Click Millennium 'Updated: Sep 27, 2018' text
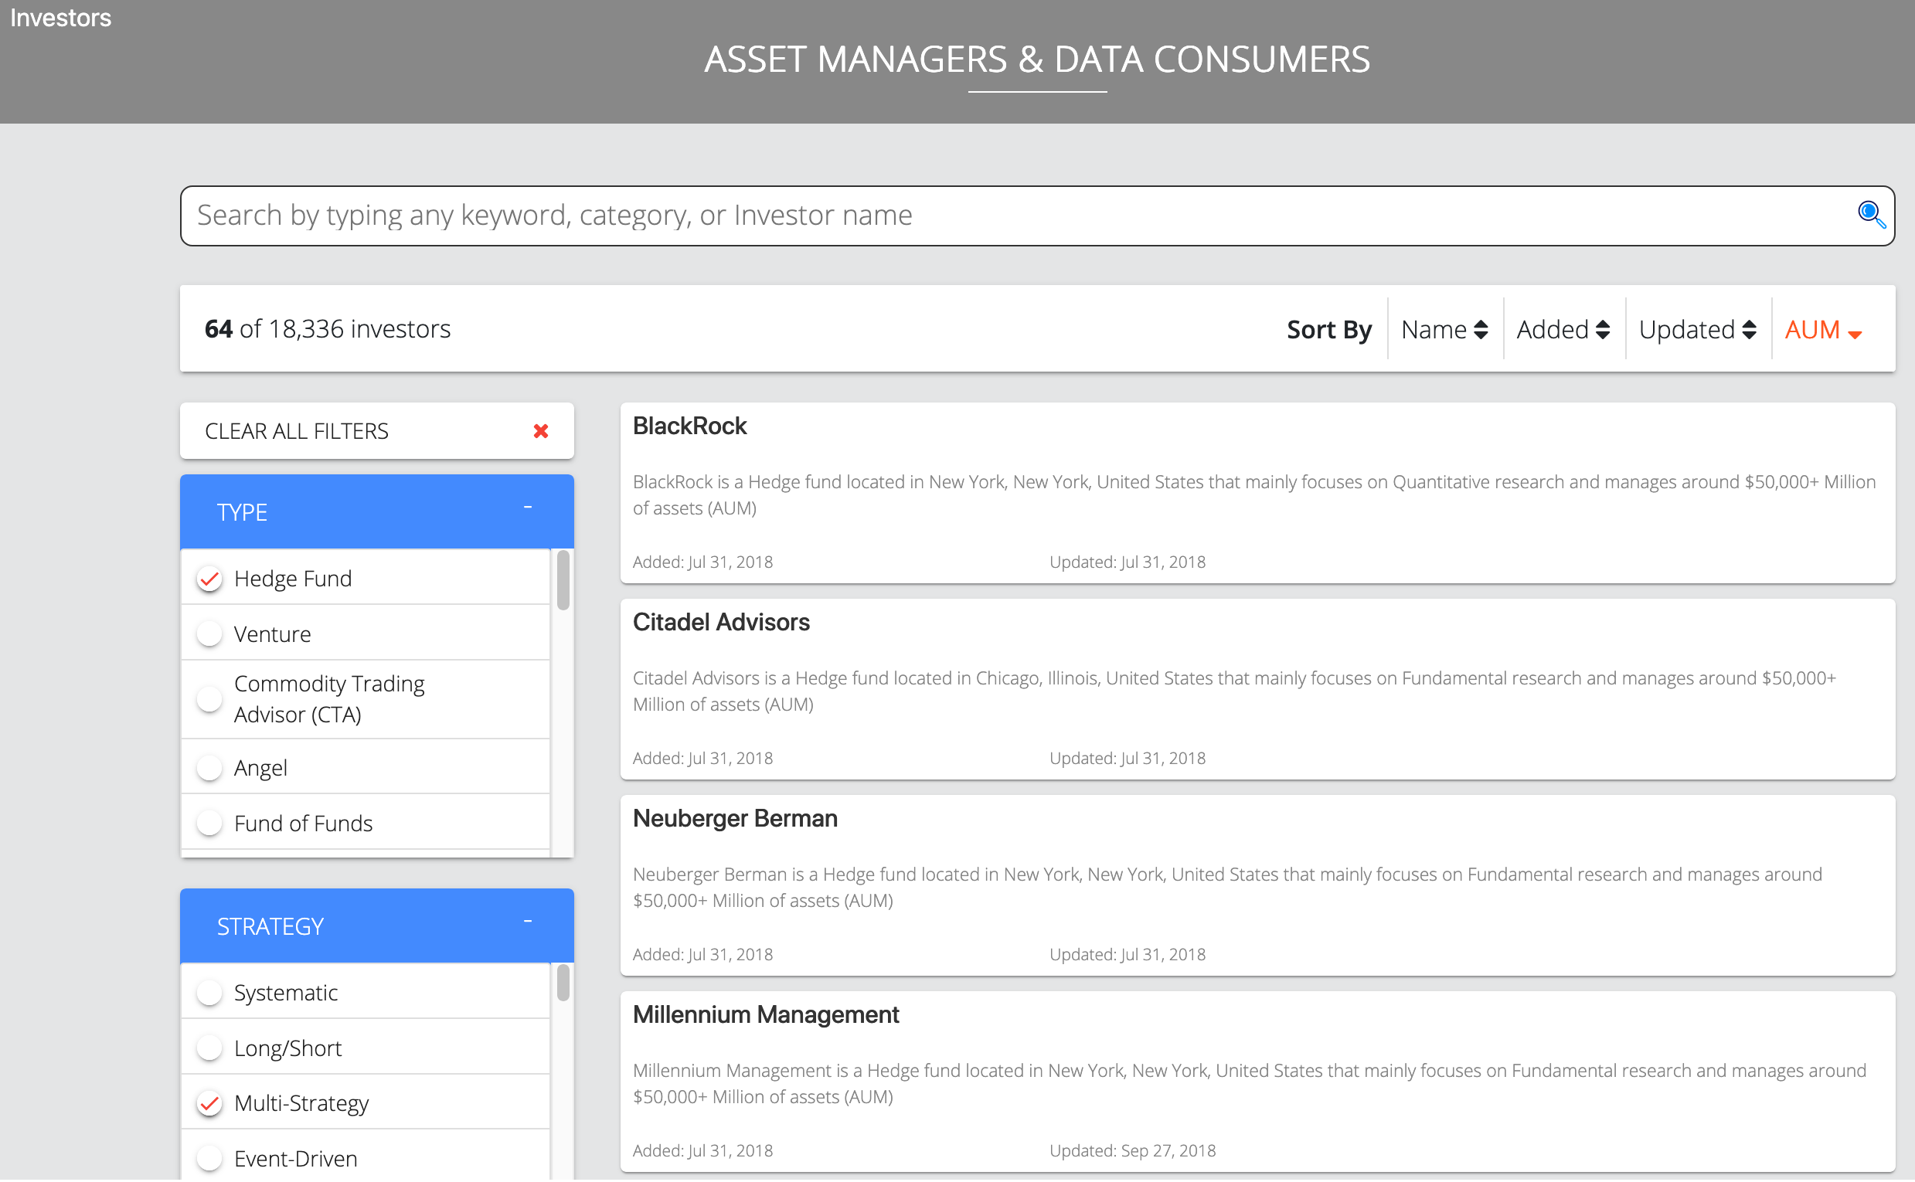 (1132, 1151)
